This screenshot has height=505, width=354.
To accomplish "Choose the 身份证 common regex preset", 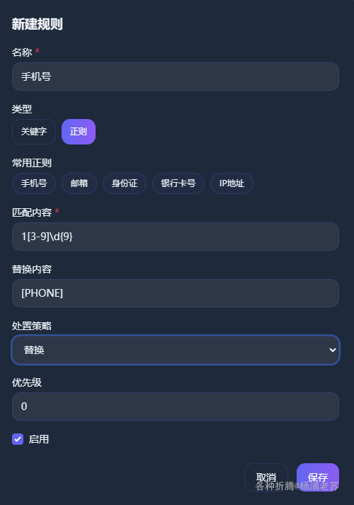I will (125, 183).
